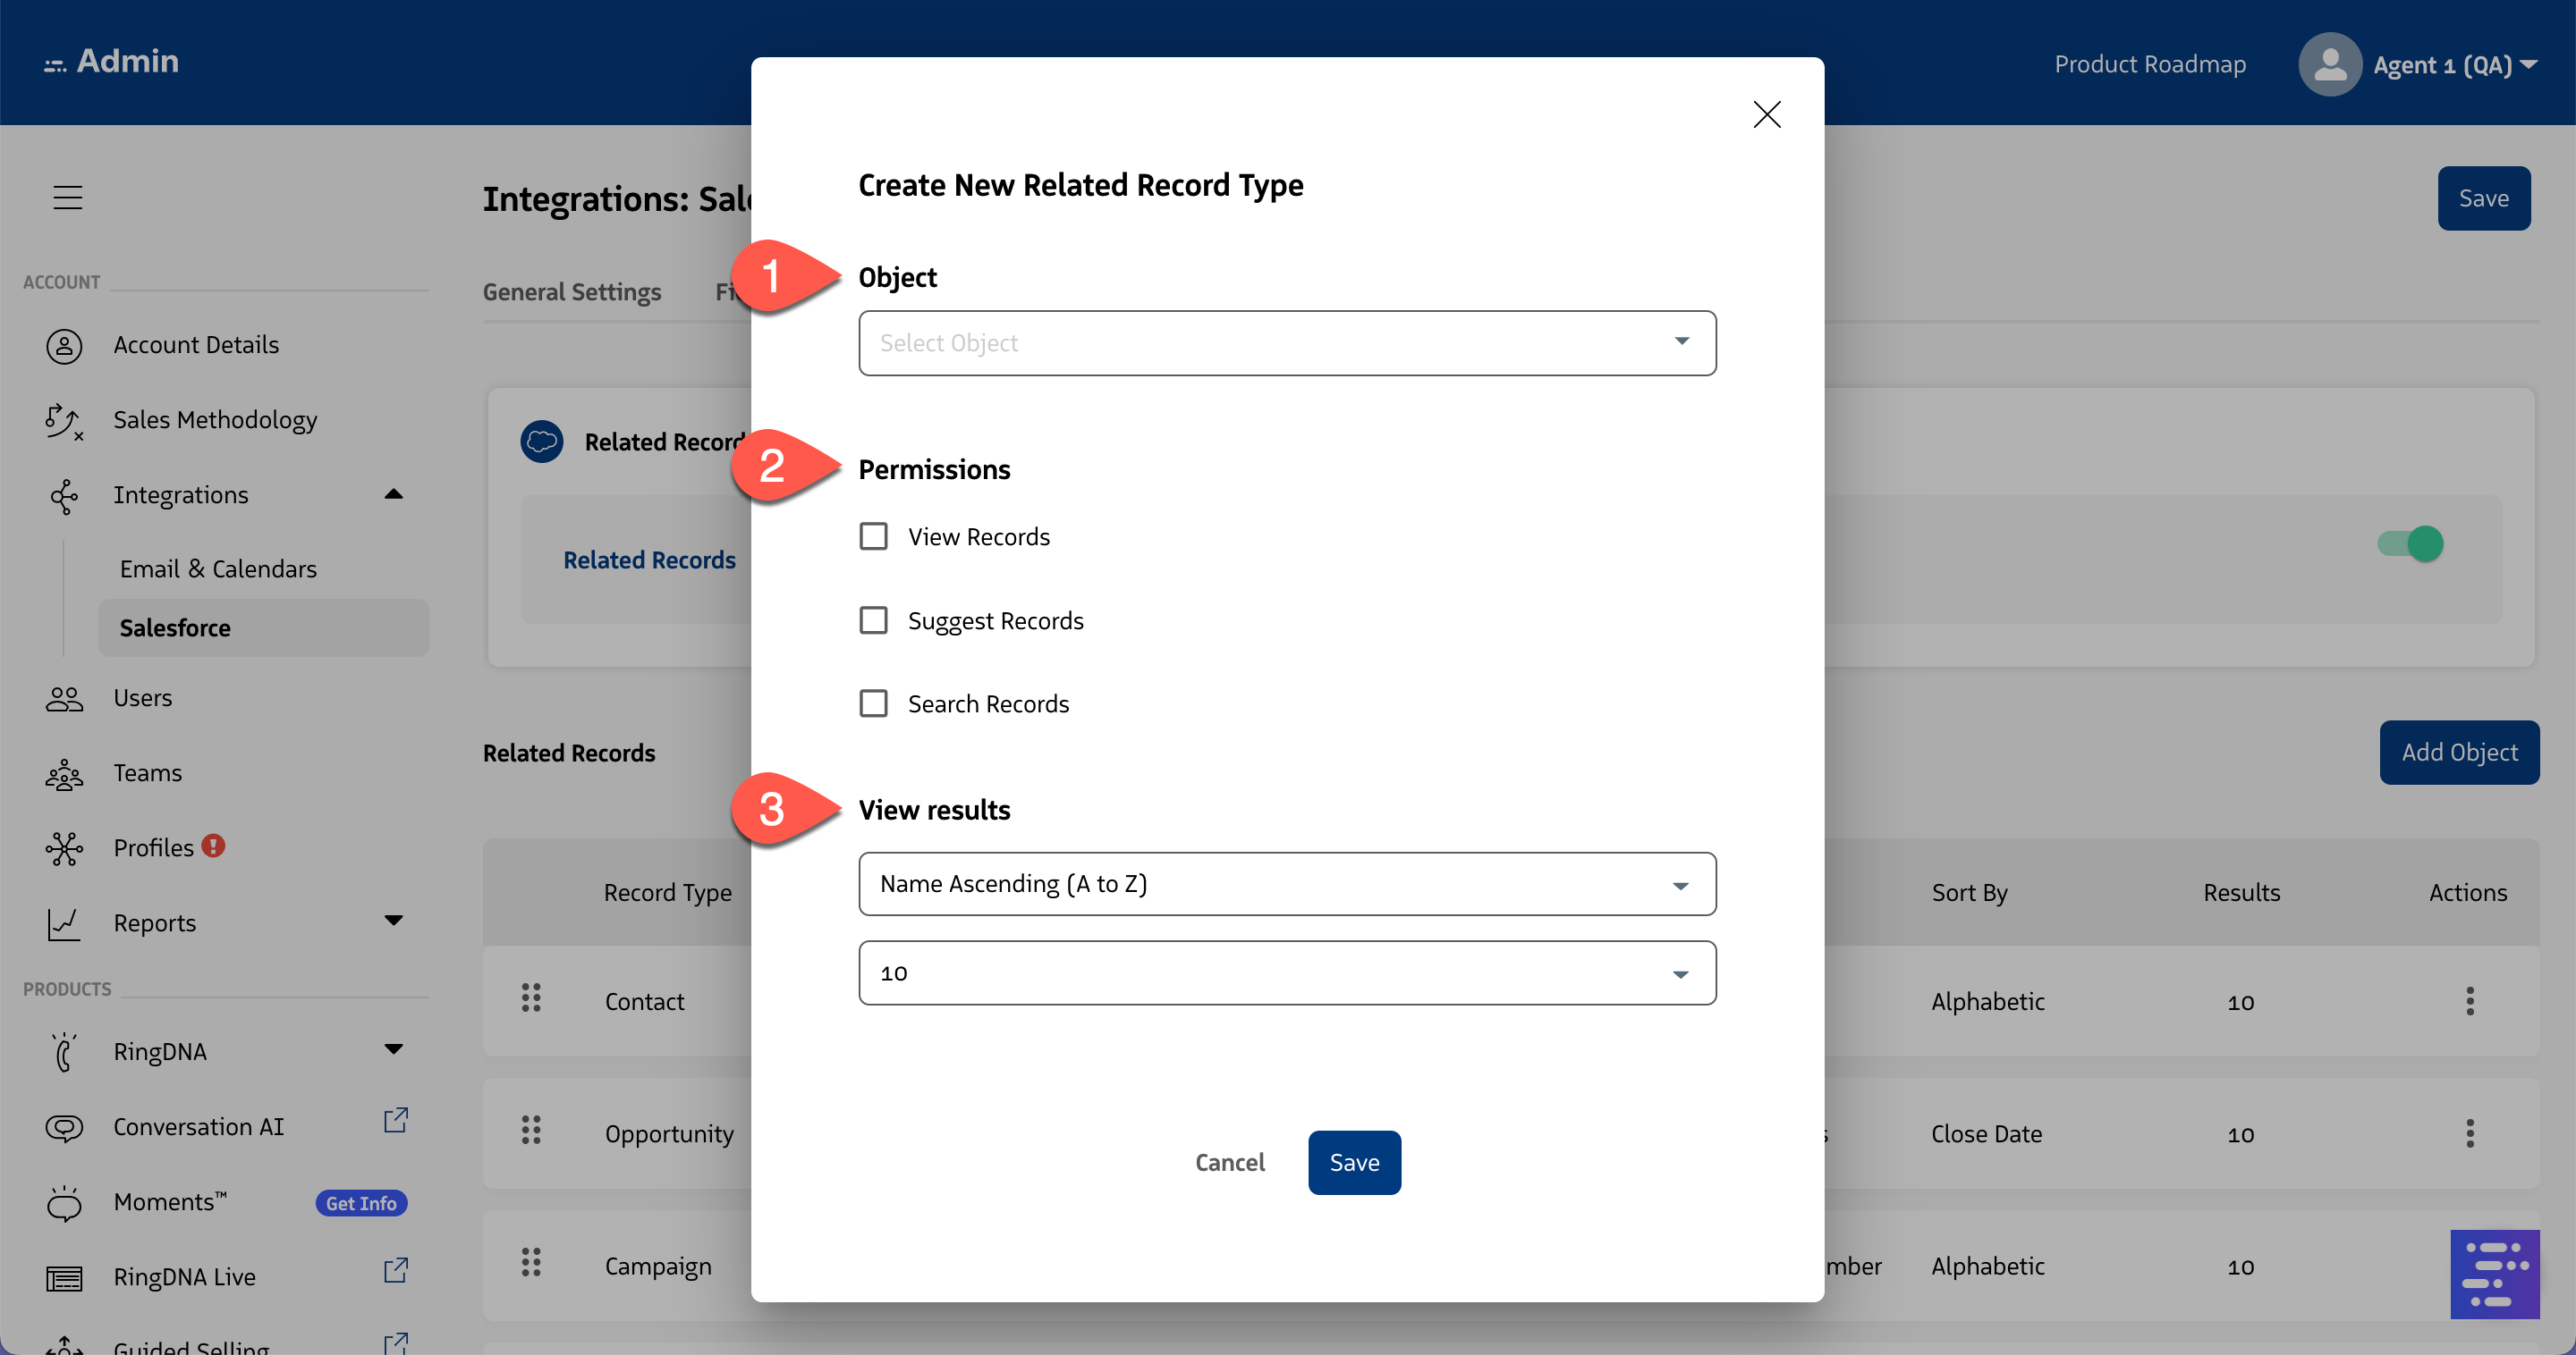Select the Sales Methodology icon
2576x1355 pixels.
pos(64,421)
